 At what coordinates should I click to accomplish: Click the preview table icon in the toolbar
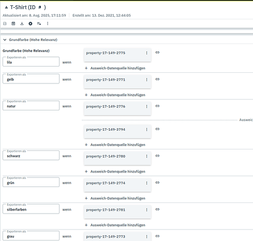[x=13, y=24]
